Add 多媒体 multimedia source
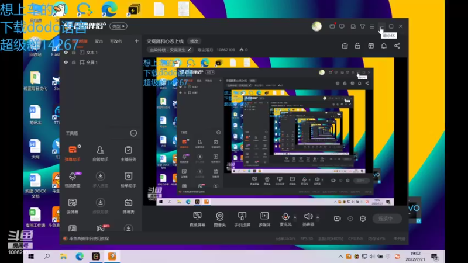 click(x=264, y=219)
